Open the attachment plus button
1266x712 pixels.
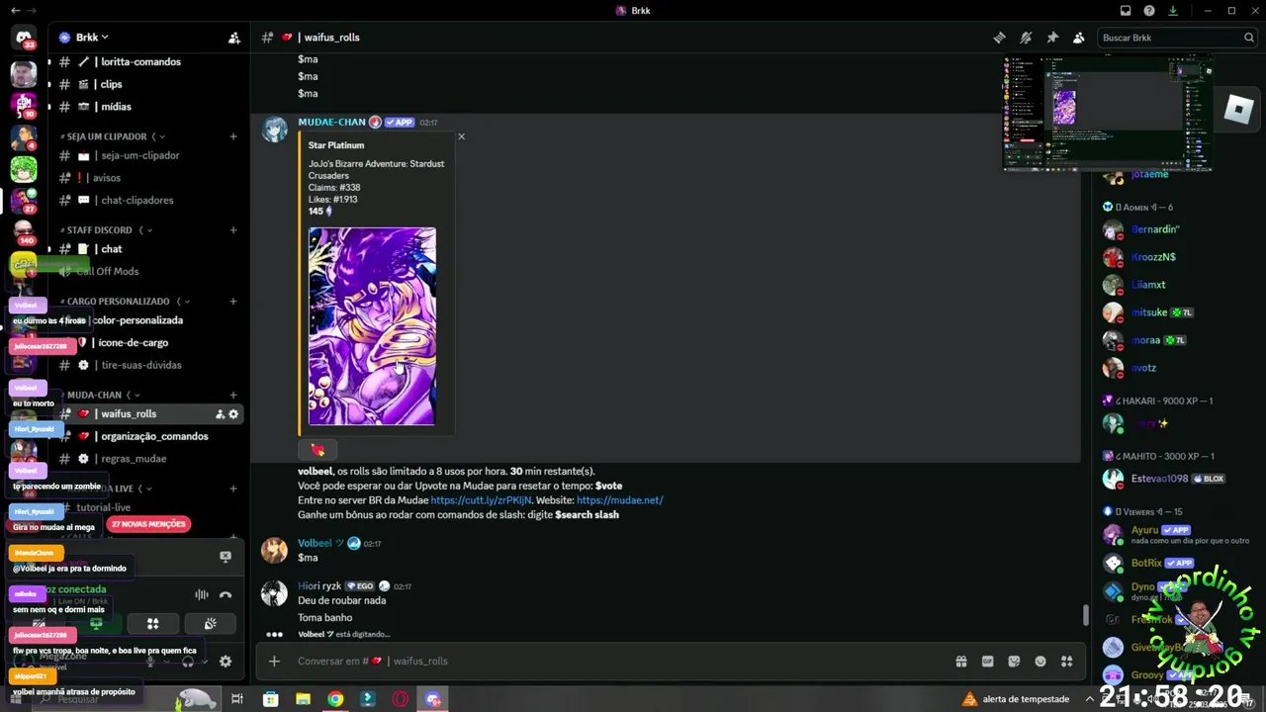[274, 662]
